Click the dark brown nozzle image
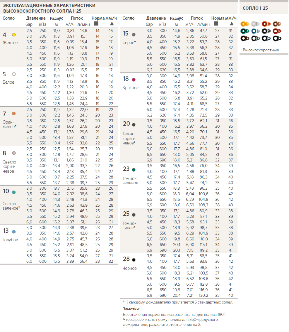 click(245, 38)
